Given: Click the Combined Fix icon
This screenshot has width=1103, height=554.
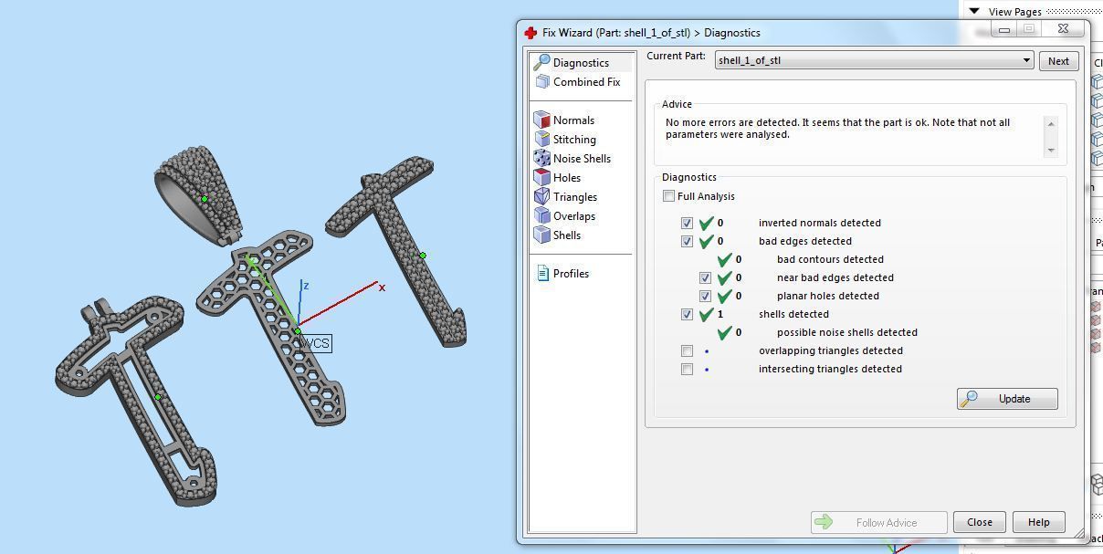Looking at the screenshot, I should click(x=541, y=81).
